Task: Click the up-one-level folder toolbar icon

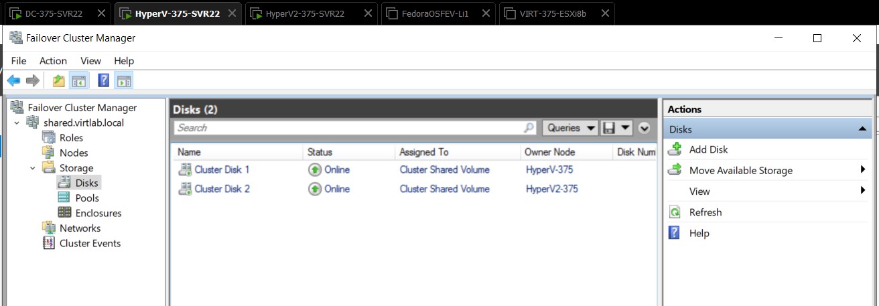Action: [x=59, y=81]
